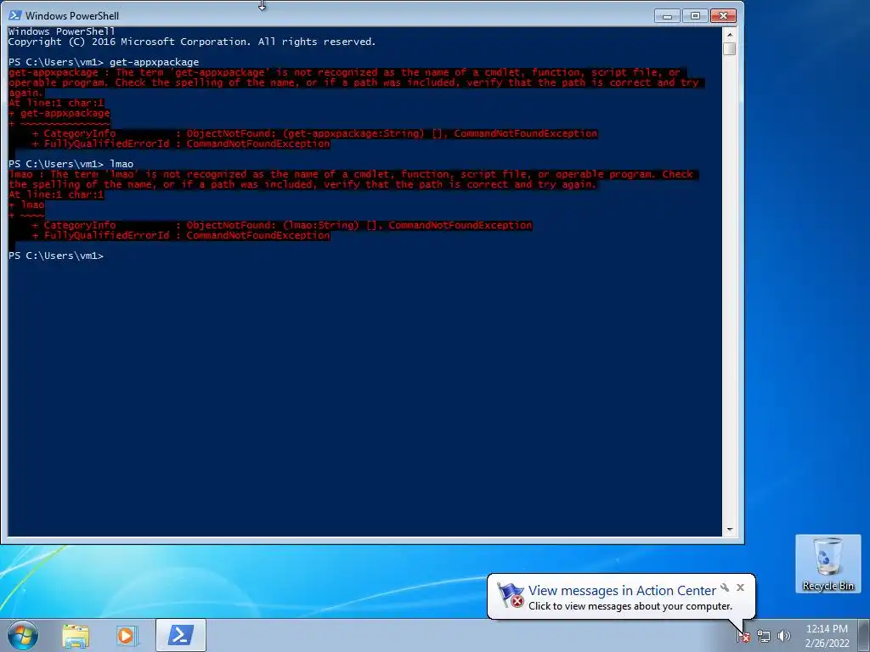The image size is (870, 652).
Task: Click the '(lmao:String)' CategoryInfo error line
Action: click(x=282, y=225)
